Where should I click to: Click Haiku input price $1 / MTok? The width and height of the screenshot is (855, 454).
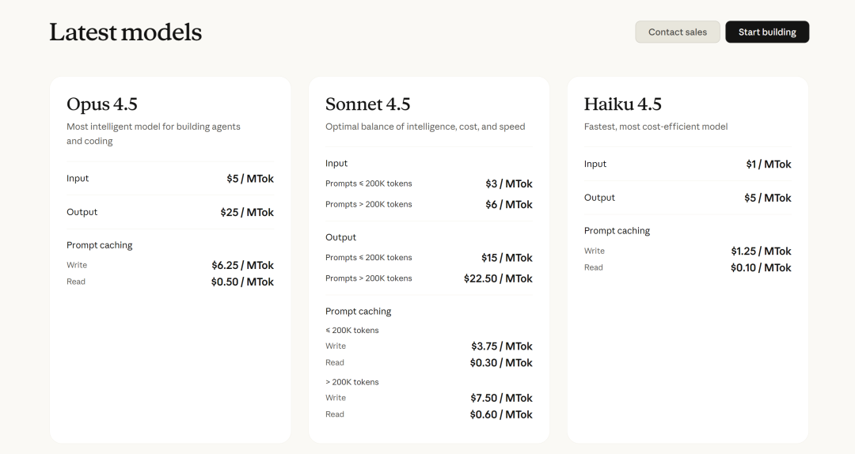(768, 164)
